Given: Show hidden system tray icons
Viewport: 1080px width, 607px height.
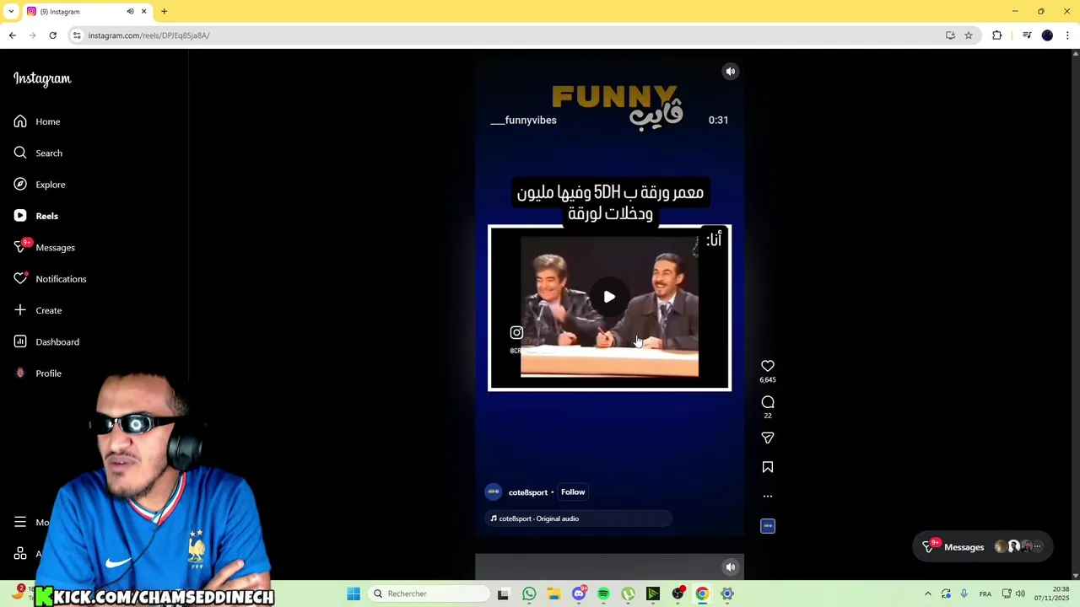Looking at the screenshot, I should point(928,594).
